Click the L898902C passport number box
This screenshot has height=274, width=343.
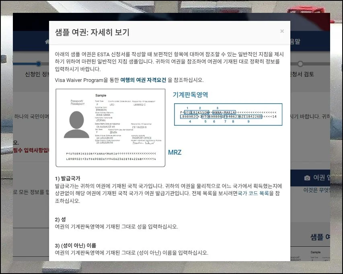click(188, 117)
